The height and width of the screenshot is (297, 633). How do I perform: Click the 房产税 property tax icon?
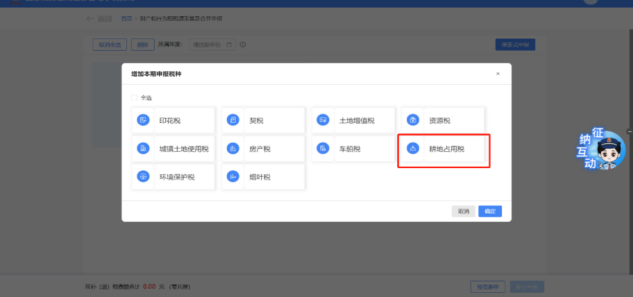point(233,148)
